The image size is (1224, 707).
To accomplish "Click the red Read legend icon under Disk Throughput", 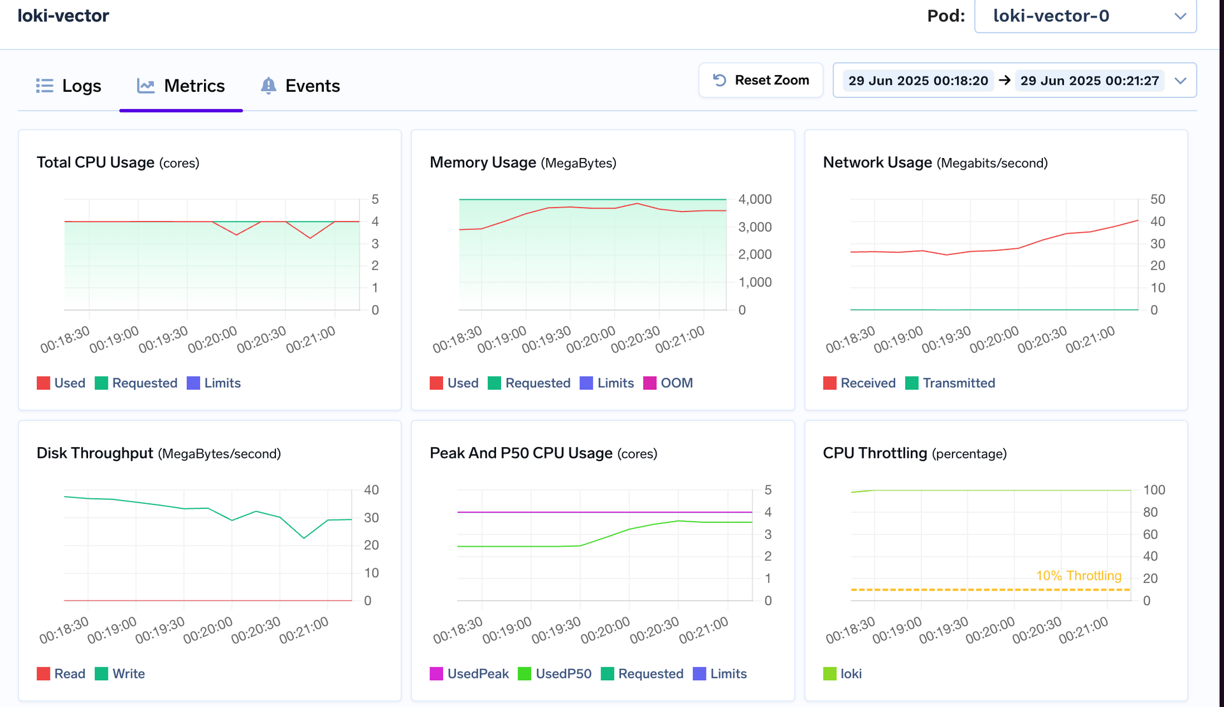I will [43, 673].
